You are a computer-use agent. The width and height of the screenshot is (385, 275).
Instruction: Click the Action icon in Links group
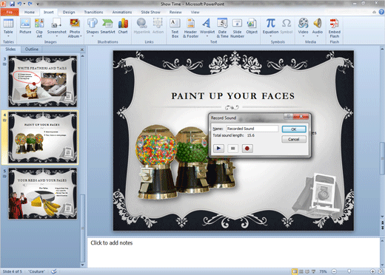(158, 26)
